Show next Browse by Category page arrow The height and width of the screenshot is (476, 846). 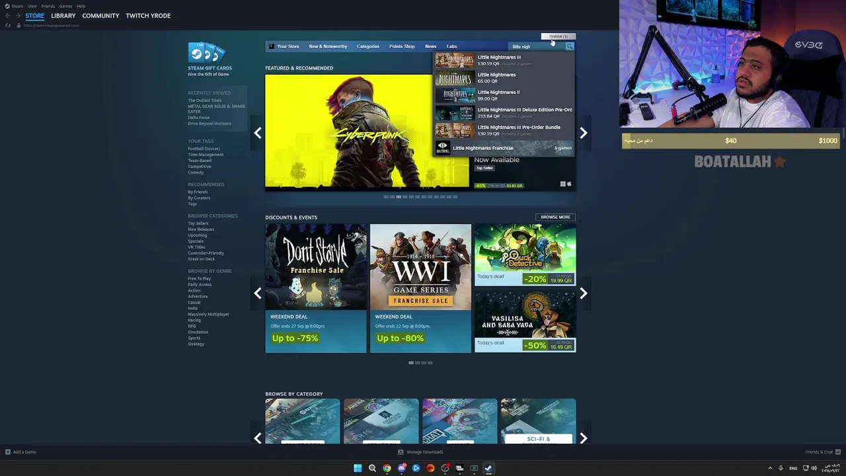[x=584, y=438]
